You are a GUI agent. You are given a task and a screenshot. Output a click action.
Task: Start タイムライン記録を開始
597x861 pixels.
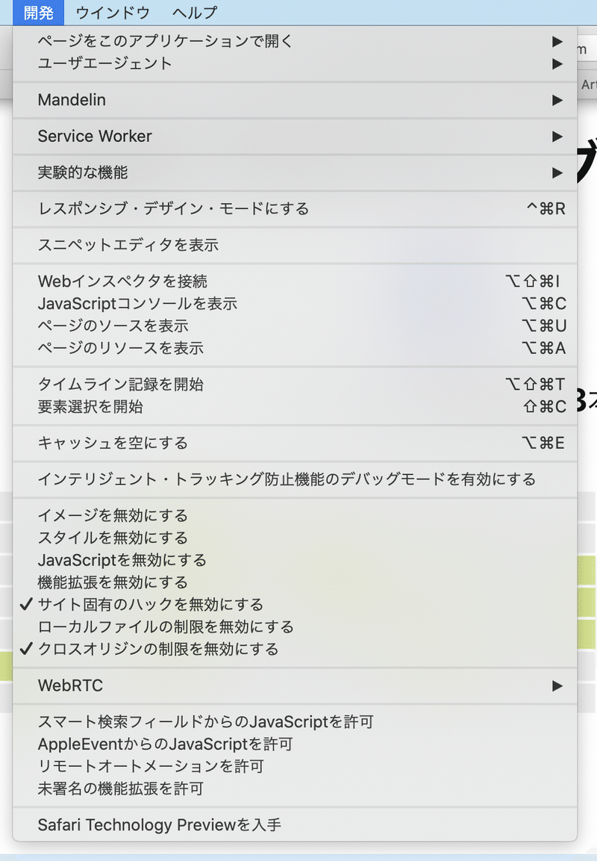tap(295, 385)
